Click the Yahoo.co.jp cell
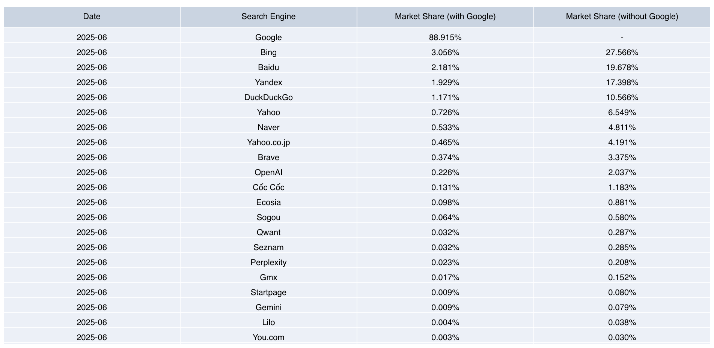The height and width of the screenshot is (348, 714). (x=268, y=142)
